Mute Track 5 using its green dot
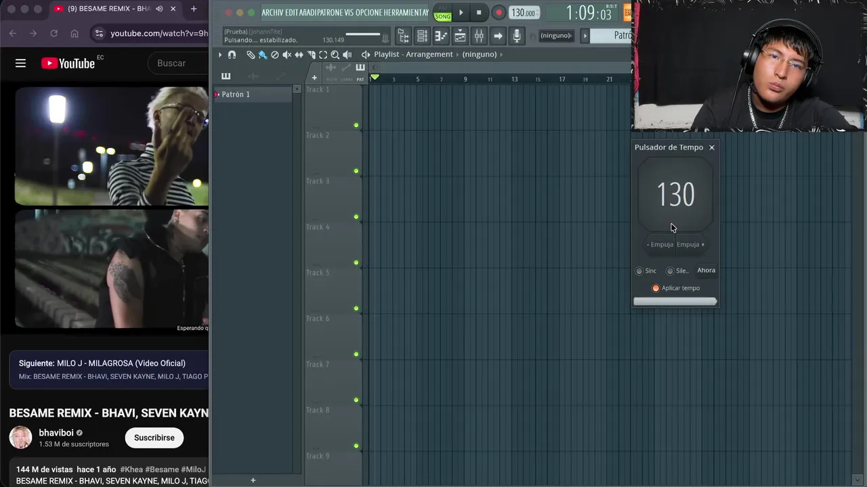Screen dimensions: 867x487 point(356,308)
